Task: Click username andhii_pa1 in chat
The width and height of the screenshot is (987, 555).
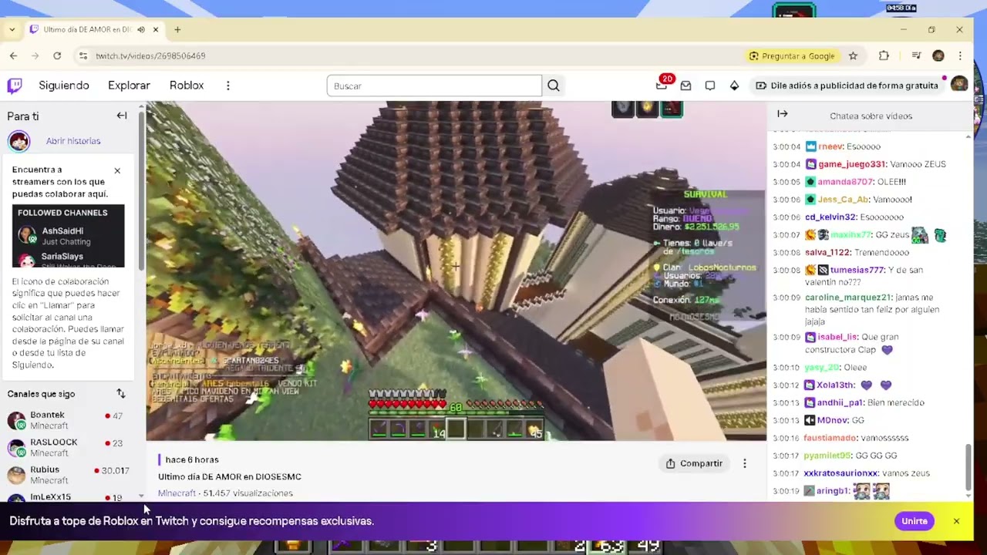Action: [840, 402]
